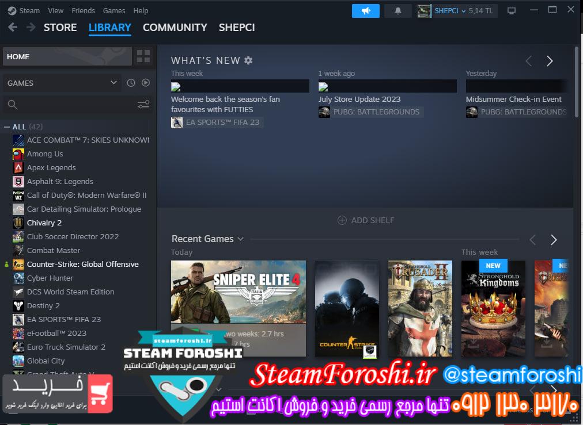Viewport: 583px width, 425px height.
Task: Open Sniper Elite 4 game tile
Action: click(x=238, y=292)
